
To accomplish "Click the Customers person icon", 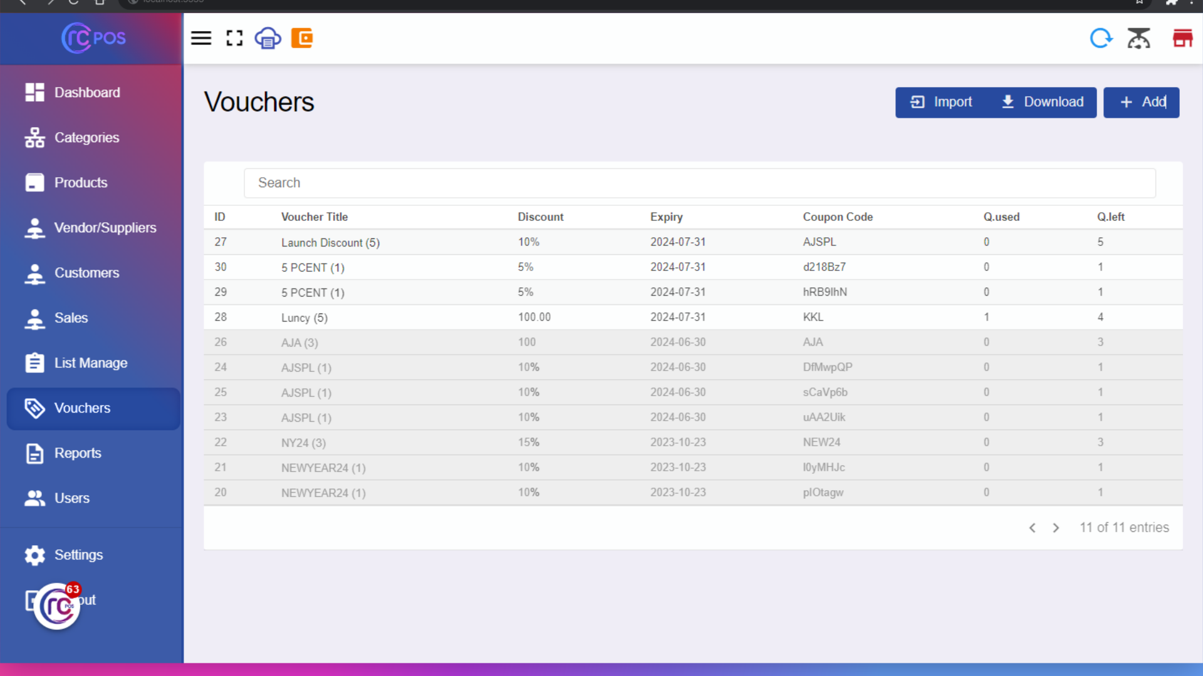I will 35,273.
